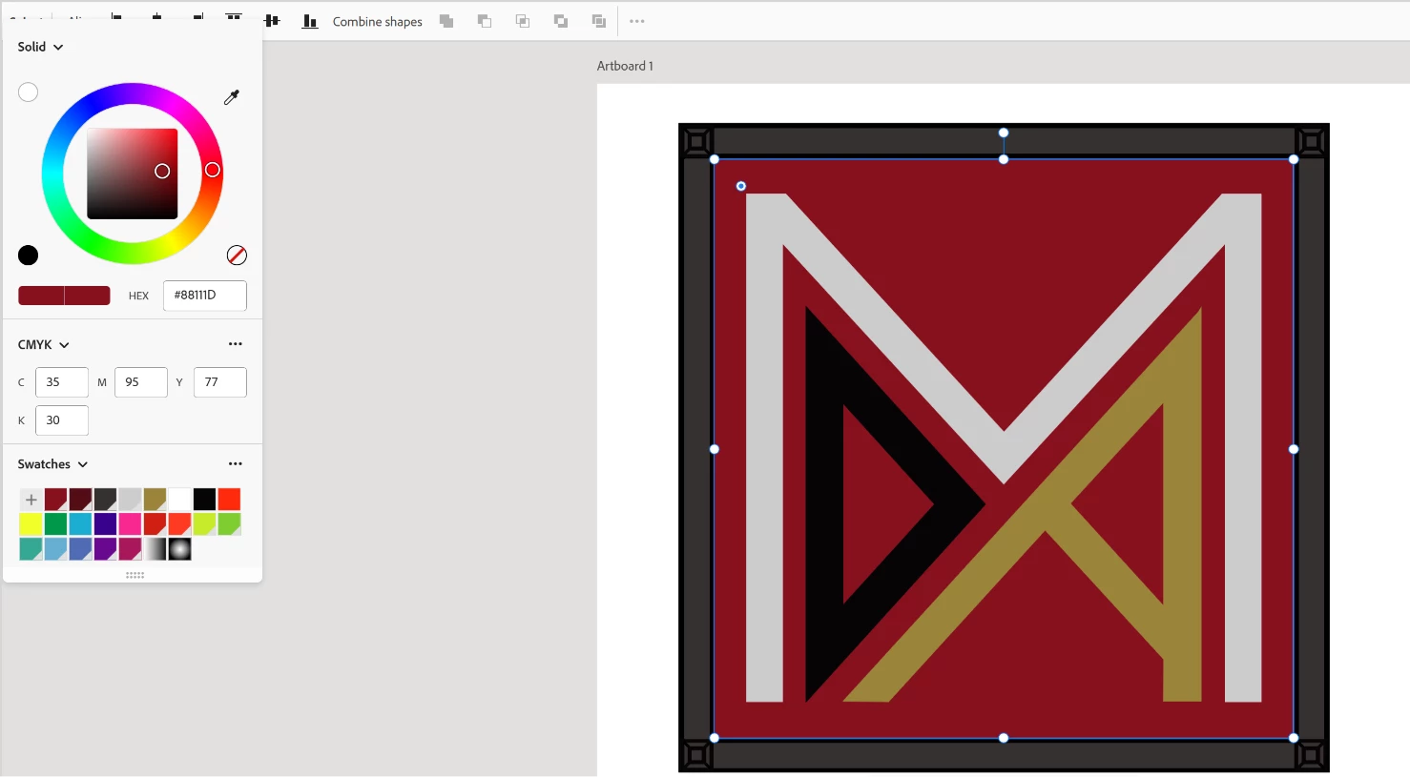Click the HEX color value field
This screenshot has height=777, width=1410.
[x=205, y=296]
